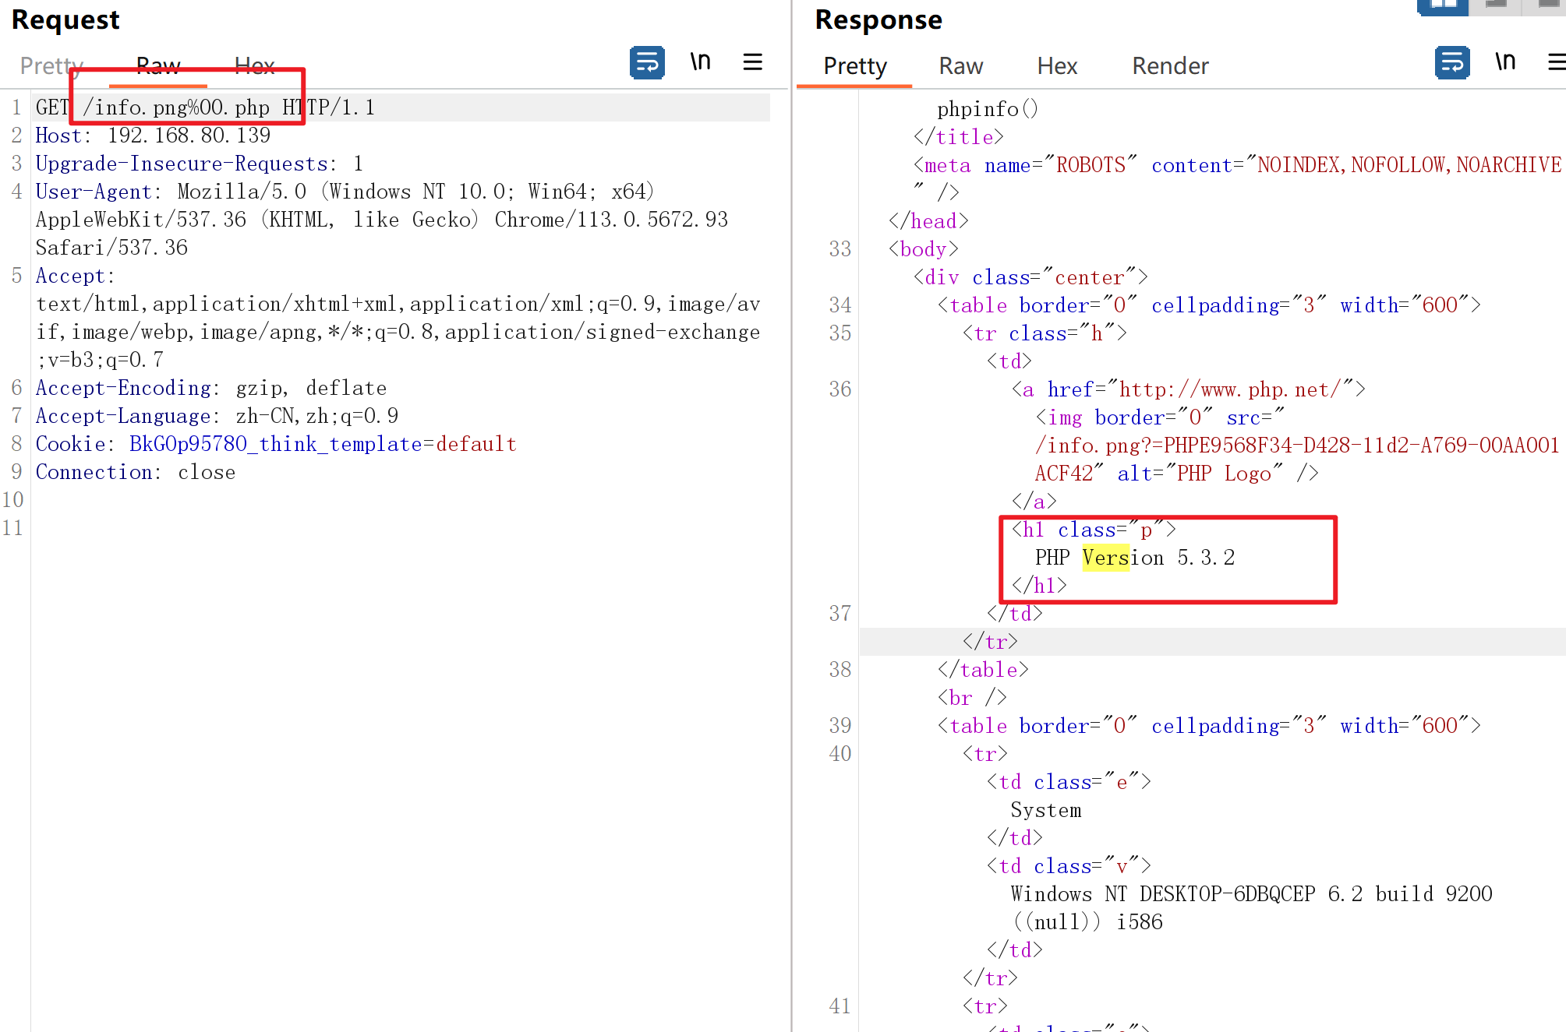Image resolution: width=1566 pixels, height=1032 pixels.
Task: Click the <body> tag on line 33
Action: [924, 249]
